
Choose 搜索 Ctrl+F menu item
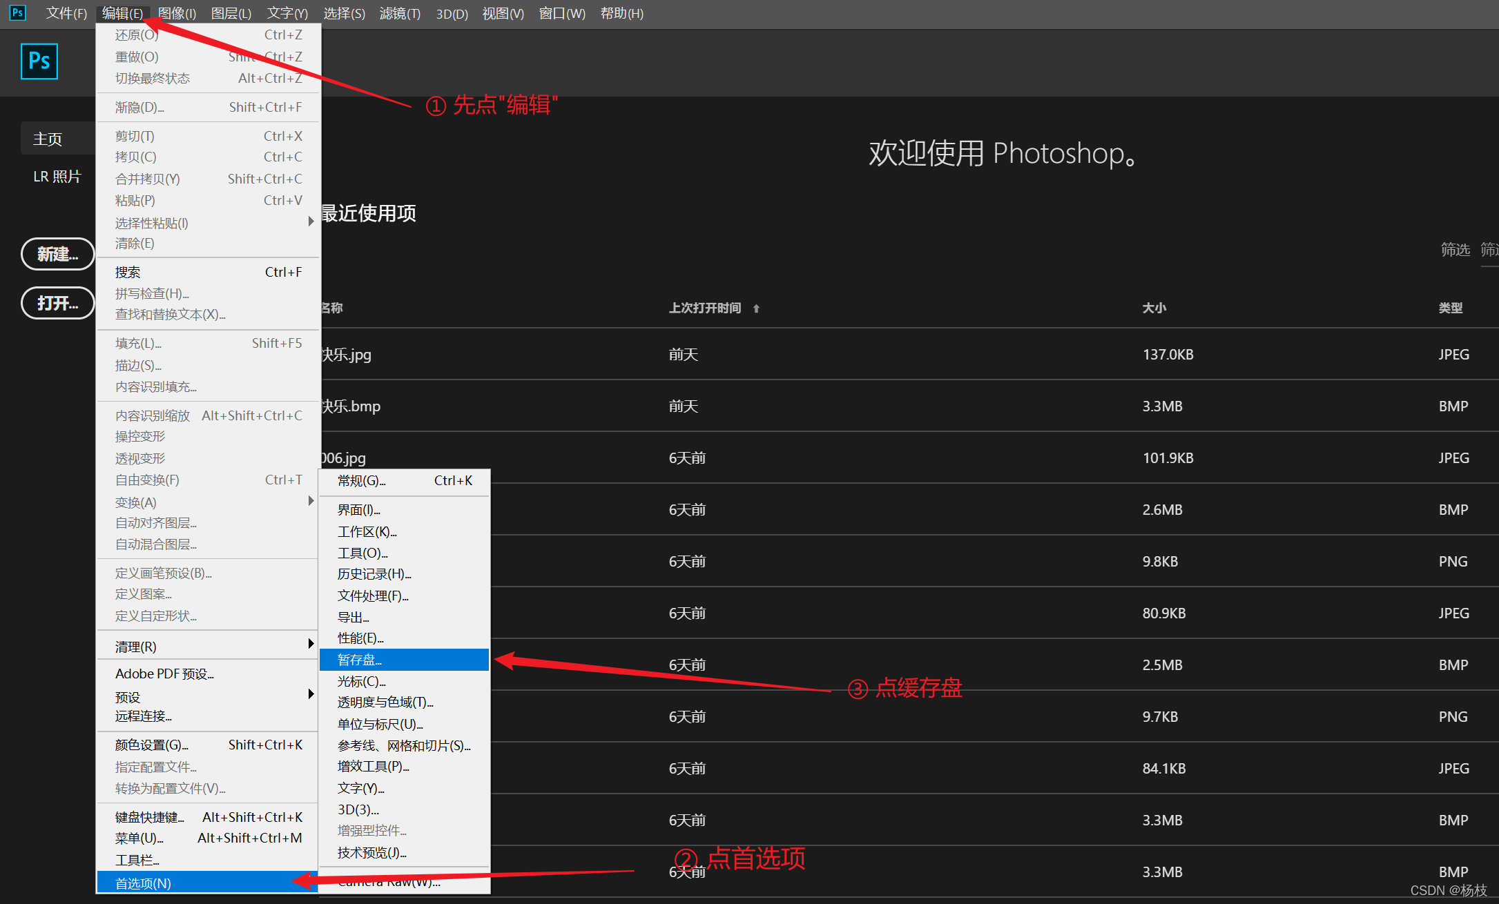pos(209,272)
